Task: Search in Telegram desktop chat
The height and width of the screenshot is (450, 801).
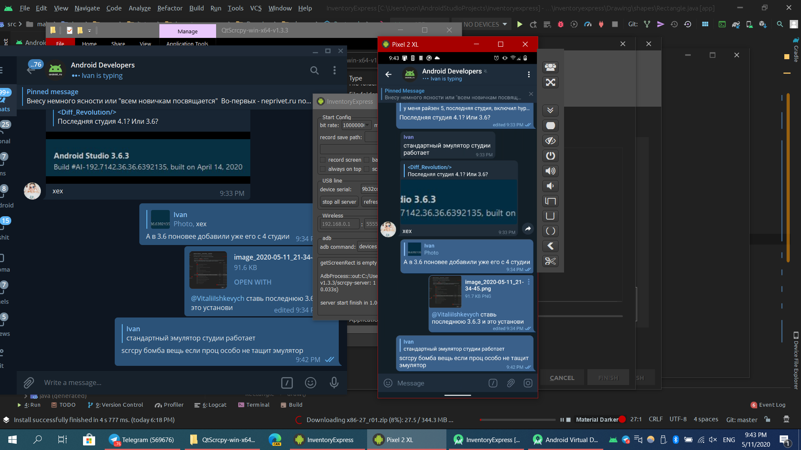Action: point(315,70)
